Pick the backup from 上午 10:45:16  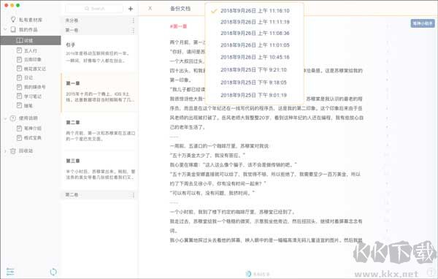(255, 57)
